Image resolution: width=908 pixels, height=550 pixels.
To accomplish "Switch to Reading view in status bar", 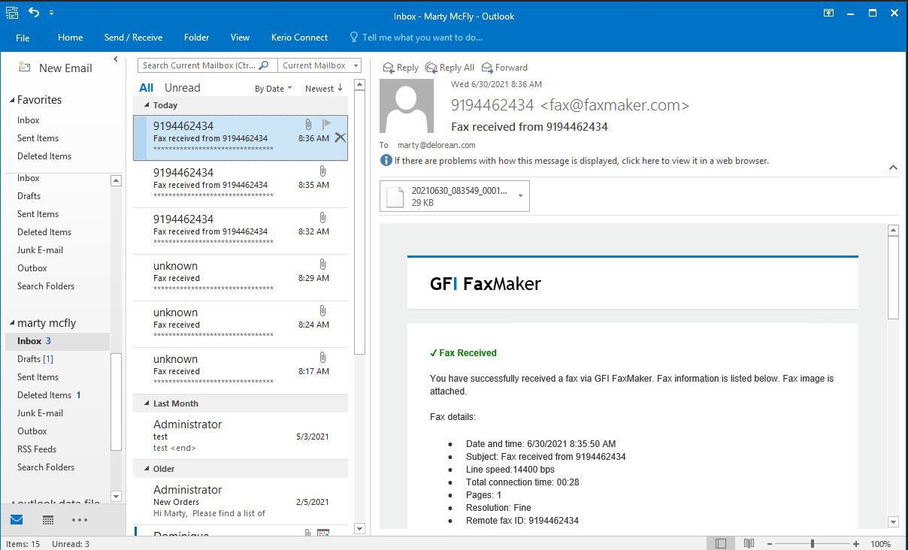I will (x=749, y=543).
